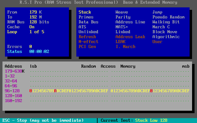Click the Pseudo Random test label
The width and height of the screenshot is (197, 123).
pos(168,17)
